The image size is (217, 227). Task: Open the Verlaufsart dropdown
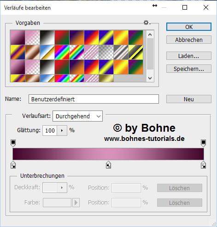coord(77,116)
